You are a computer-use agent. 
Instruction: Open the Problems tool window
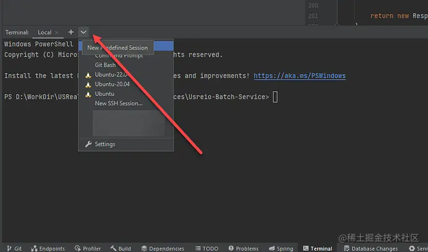pos(243,248)
